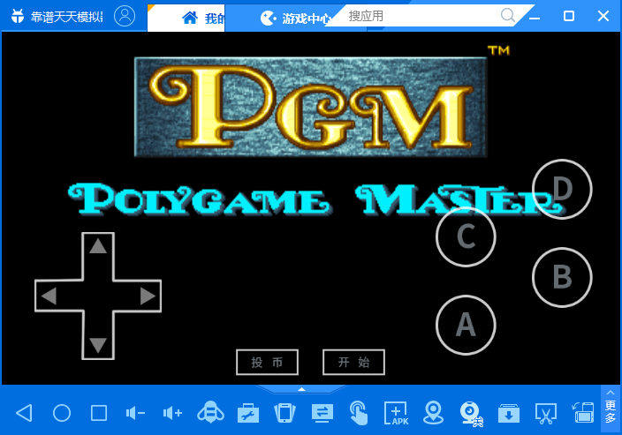The height and width of the screenshot is (435, 622).
Task: Tap the D-pad right arrow
Action: (148, 296)
